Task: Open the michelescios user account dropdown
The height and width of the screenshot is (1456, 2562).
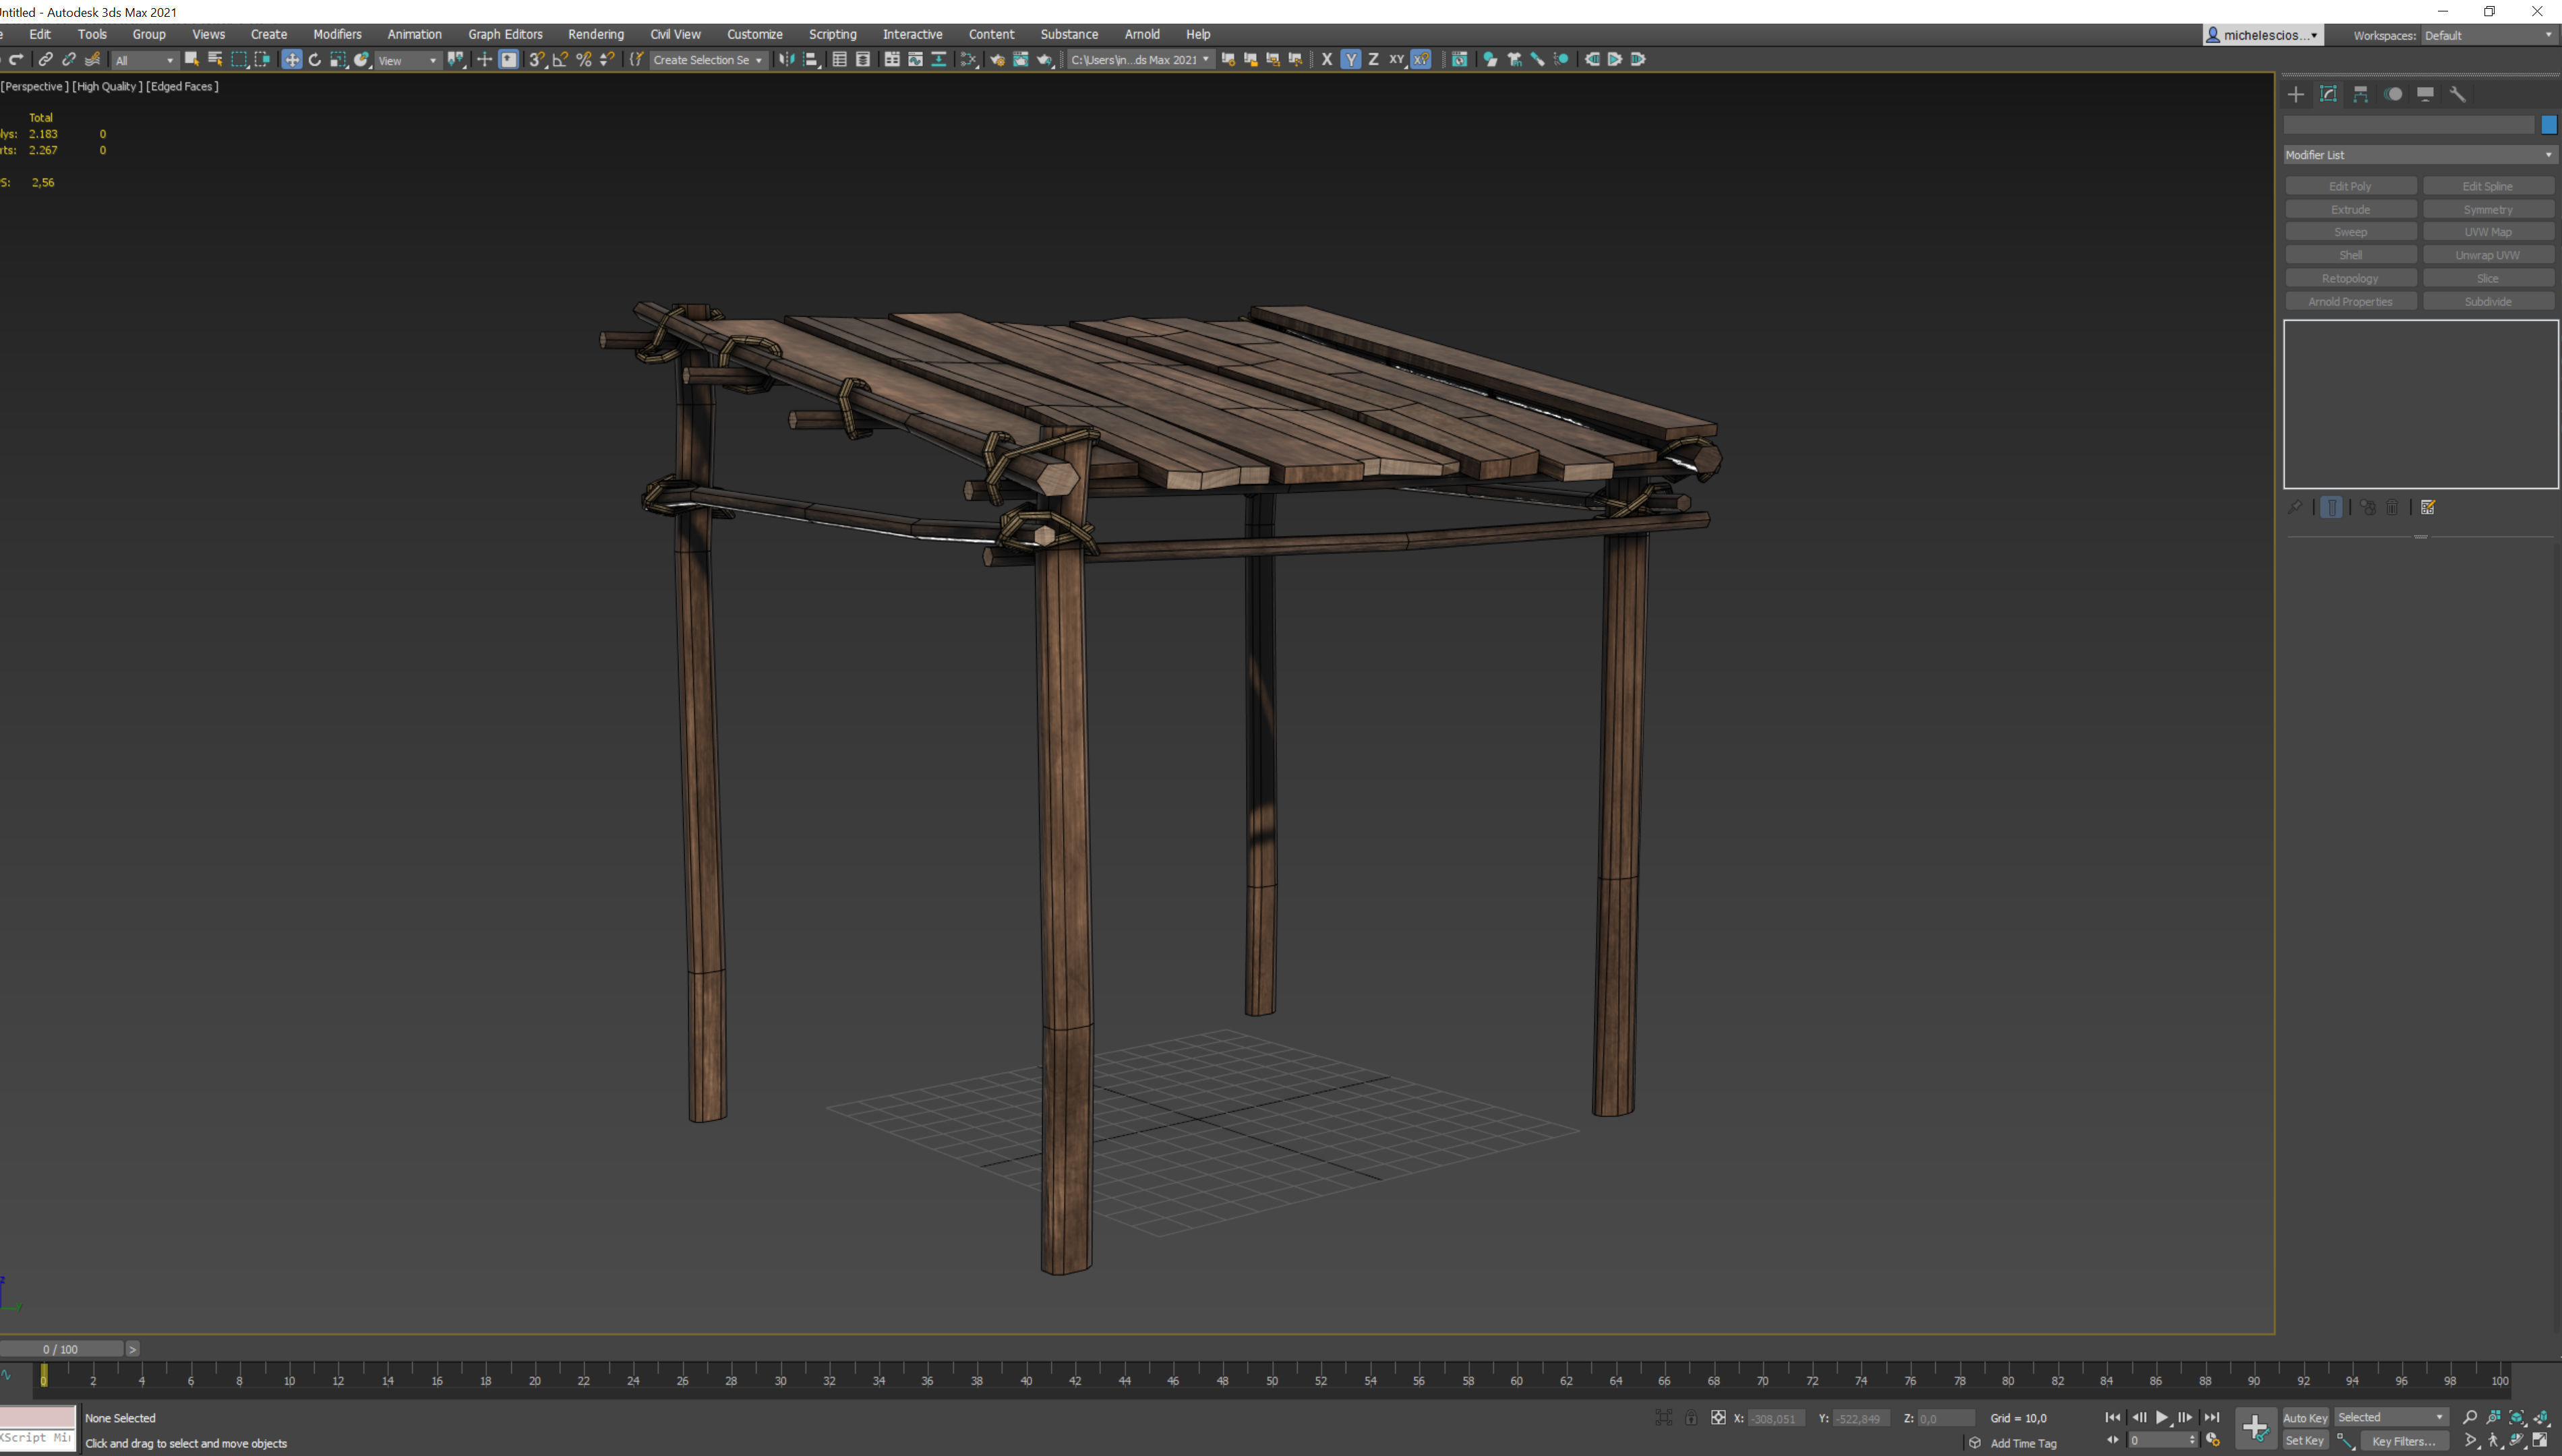Action: [x=2263, y=35]
